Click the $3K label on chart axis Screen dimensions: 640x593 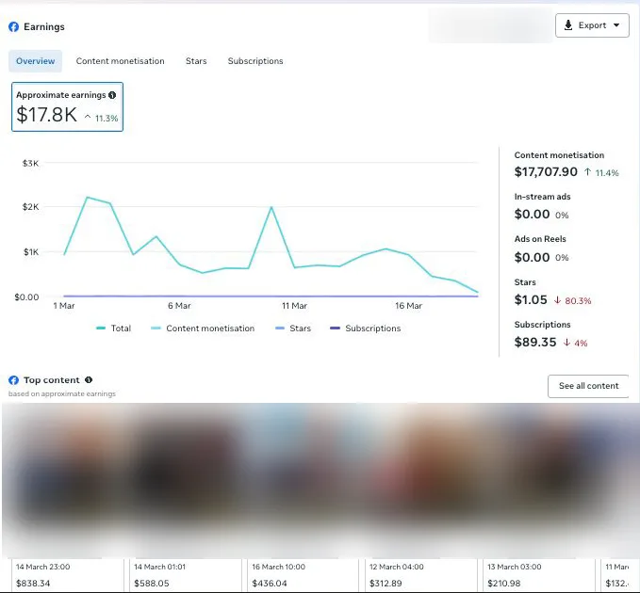tap(30, 164)
